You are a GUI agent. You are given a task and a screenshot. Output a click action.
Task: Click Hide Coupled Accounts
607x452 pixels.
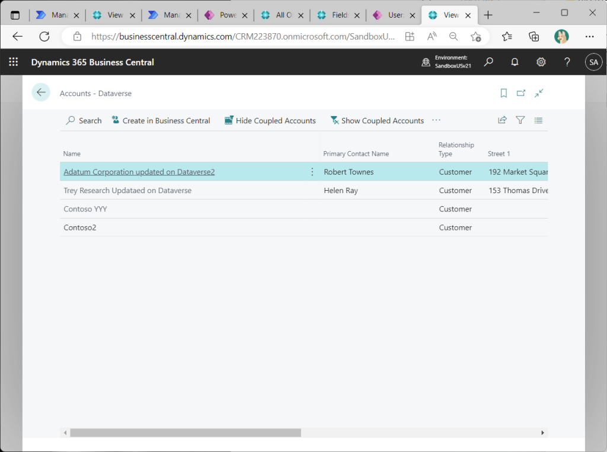(270, 120)
